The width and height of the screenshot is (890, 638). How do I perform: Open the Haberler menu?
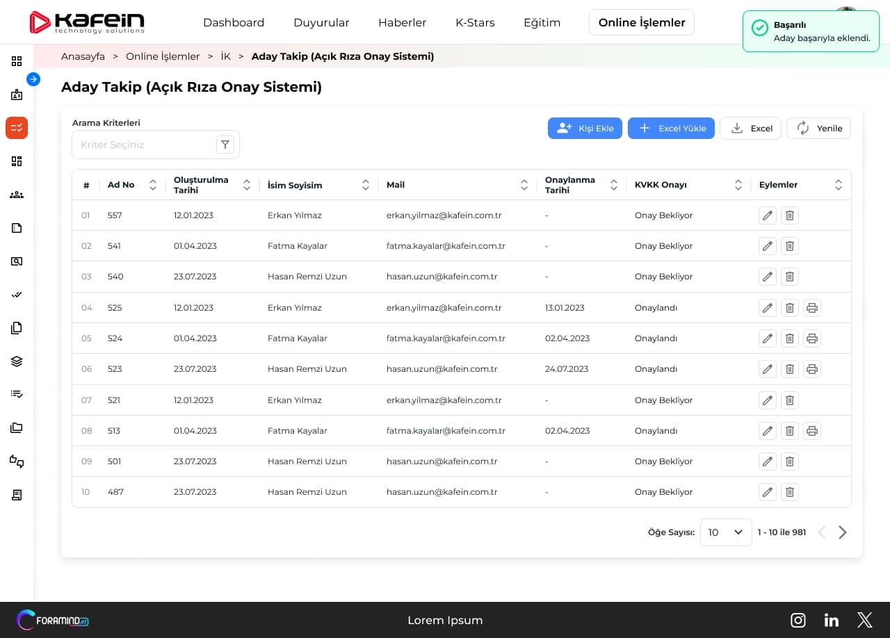403,22
